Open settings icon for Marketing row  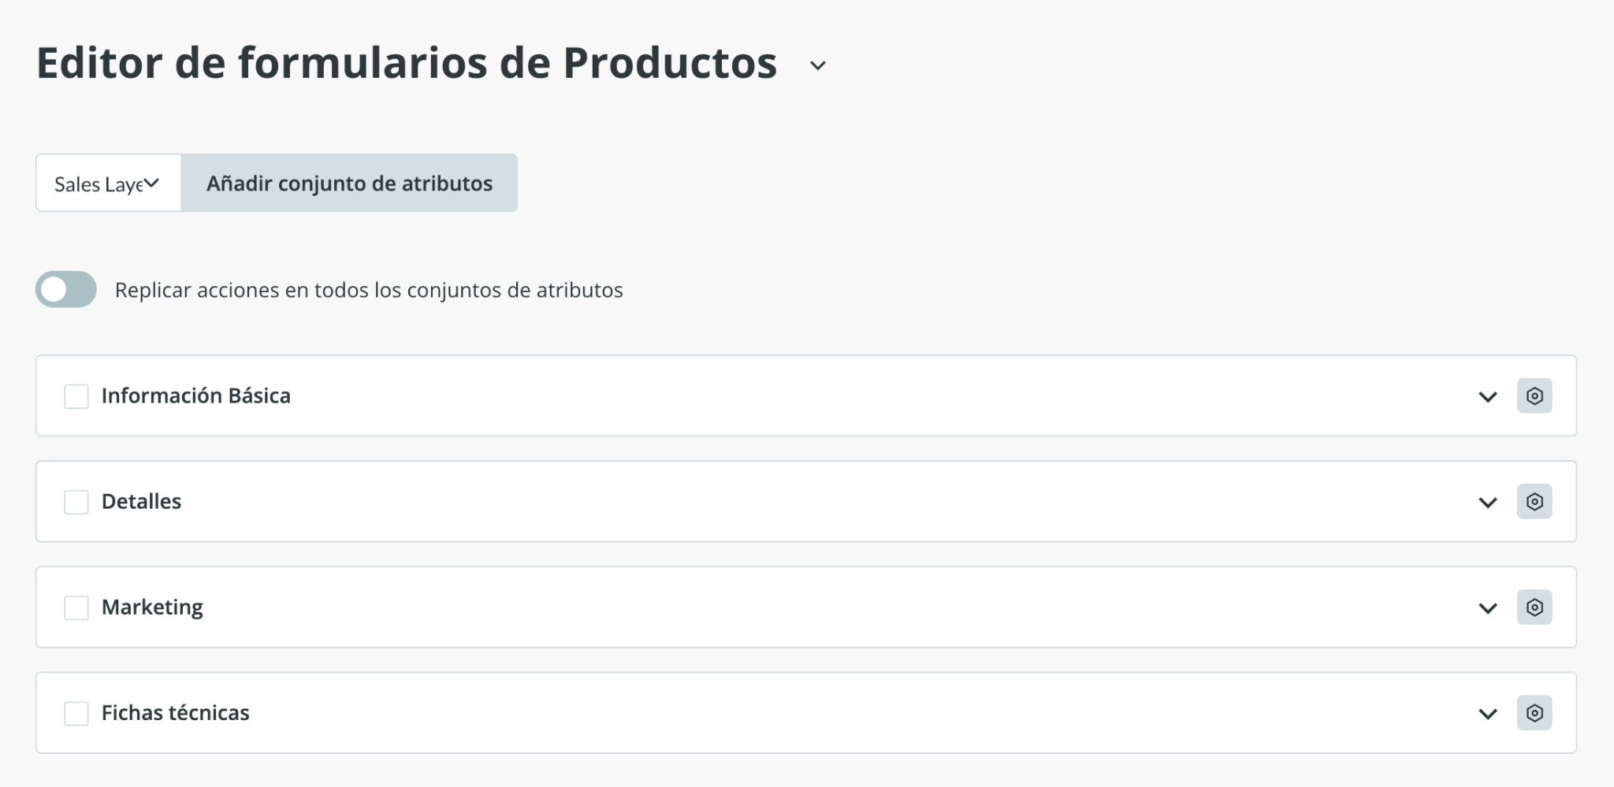(x=1534, y=607)
